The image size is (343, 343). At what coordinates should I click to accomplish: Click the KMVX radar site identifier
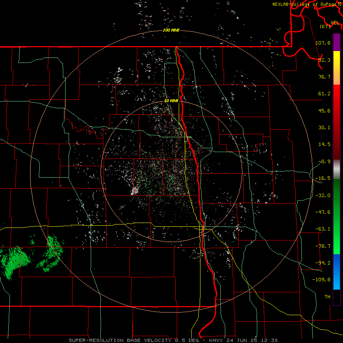(217, 340)
